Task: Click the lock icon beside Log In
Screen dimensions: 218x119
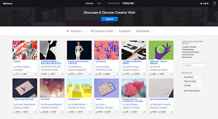Action: pyautogui.click(x=201, y=4)
